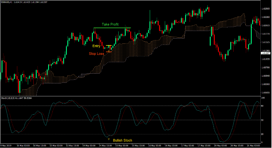Click the 17 May 15:00 time label

point(204,145)
